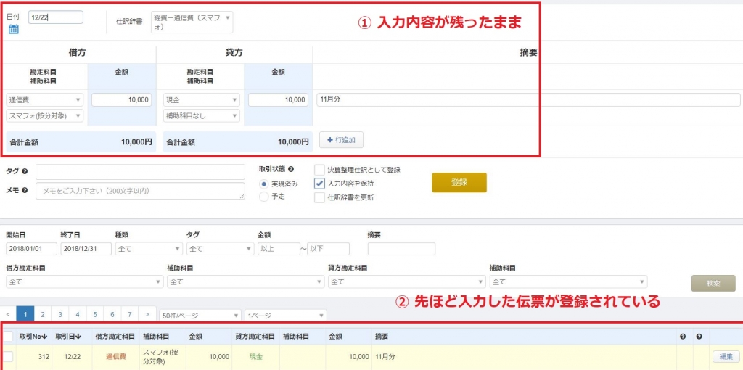The height and width of the screenshot is (370, 743).
Task: Enable 仕訳辞書を更新 checkbox
Action: click(319, 197)
